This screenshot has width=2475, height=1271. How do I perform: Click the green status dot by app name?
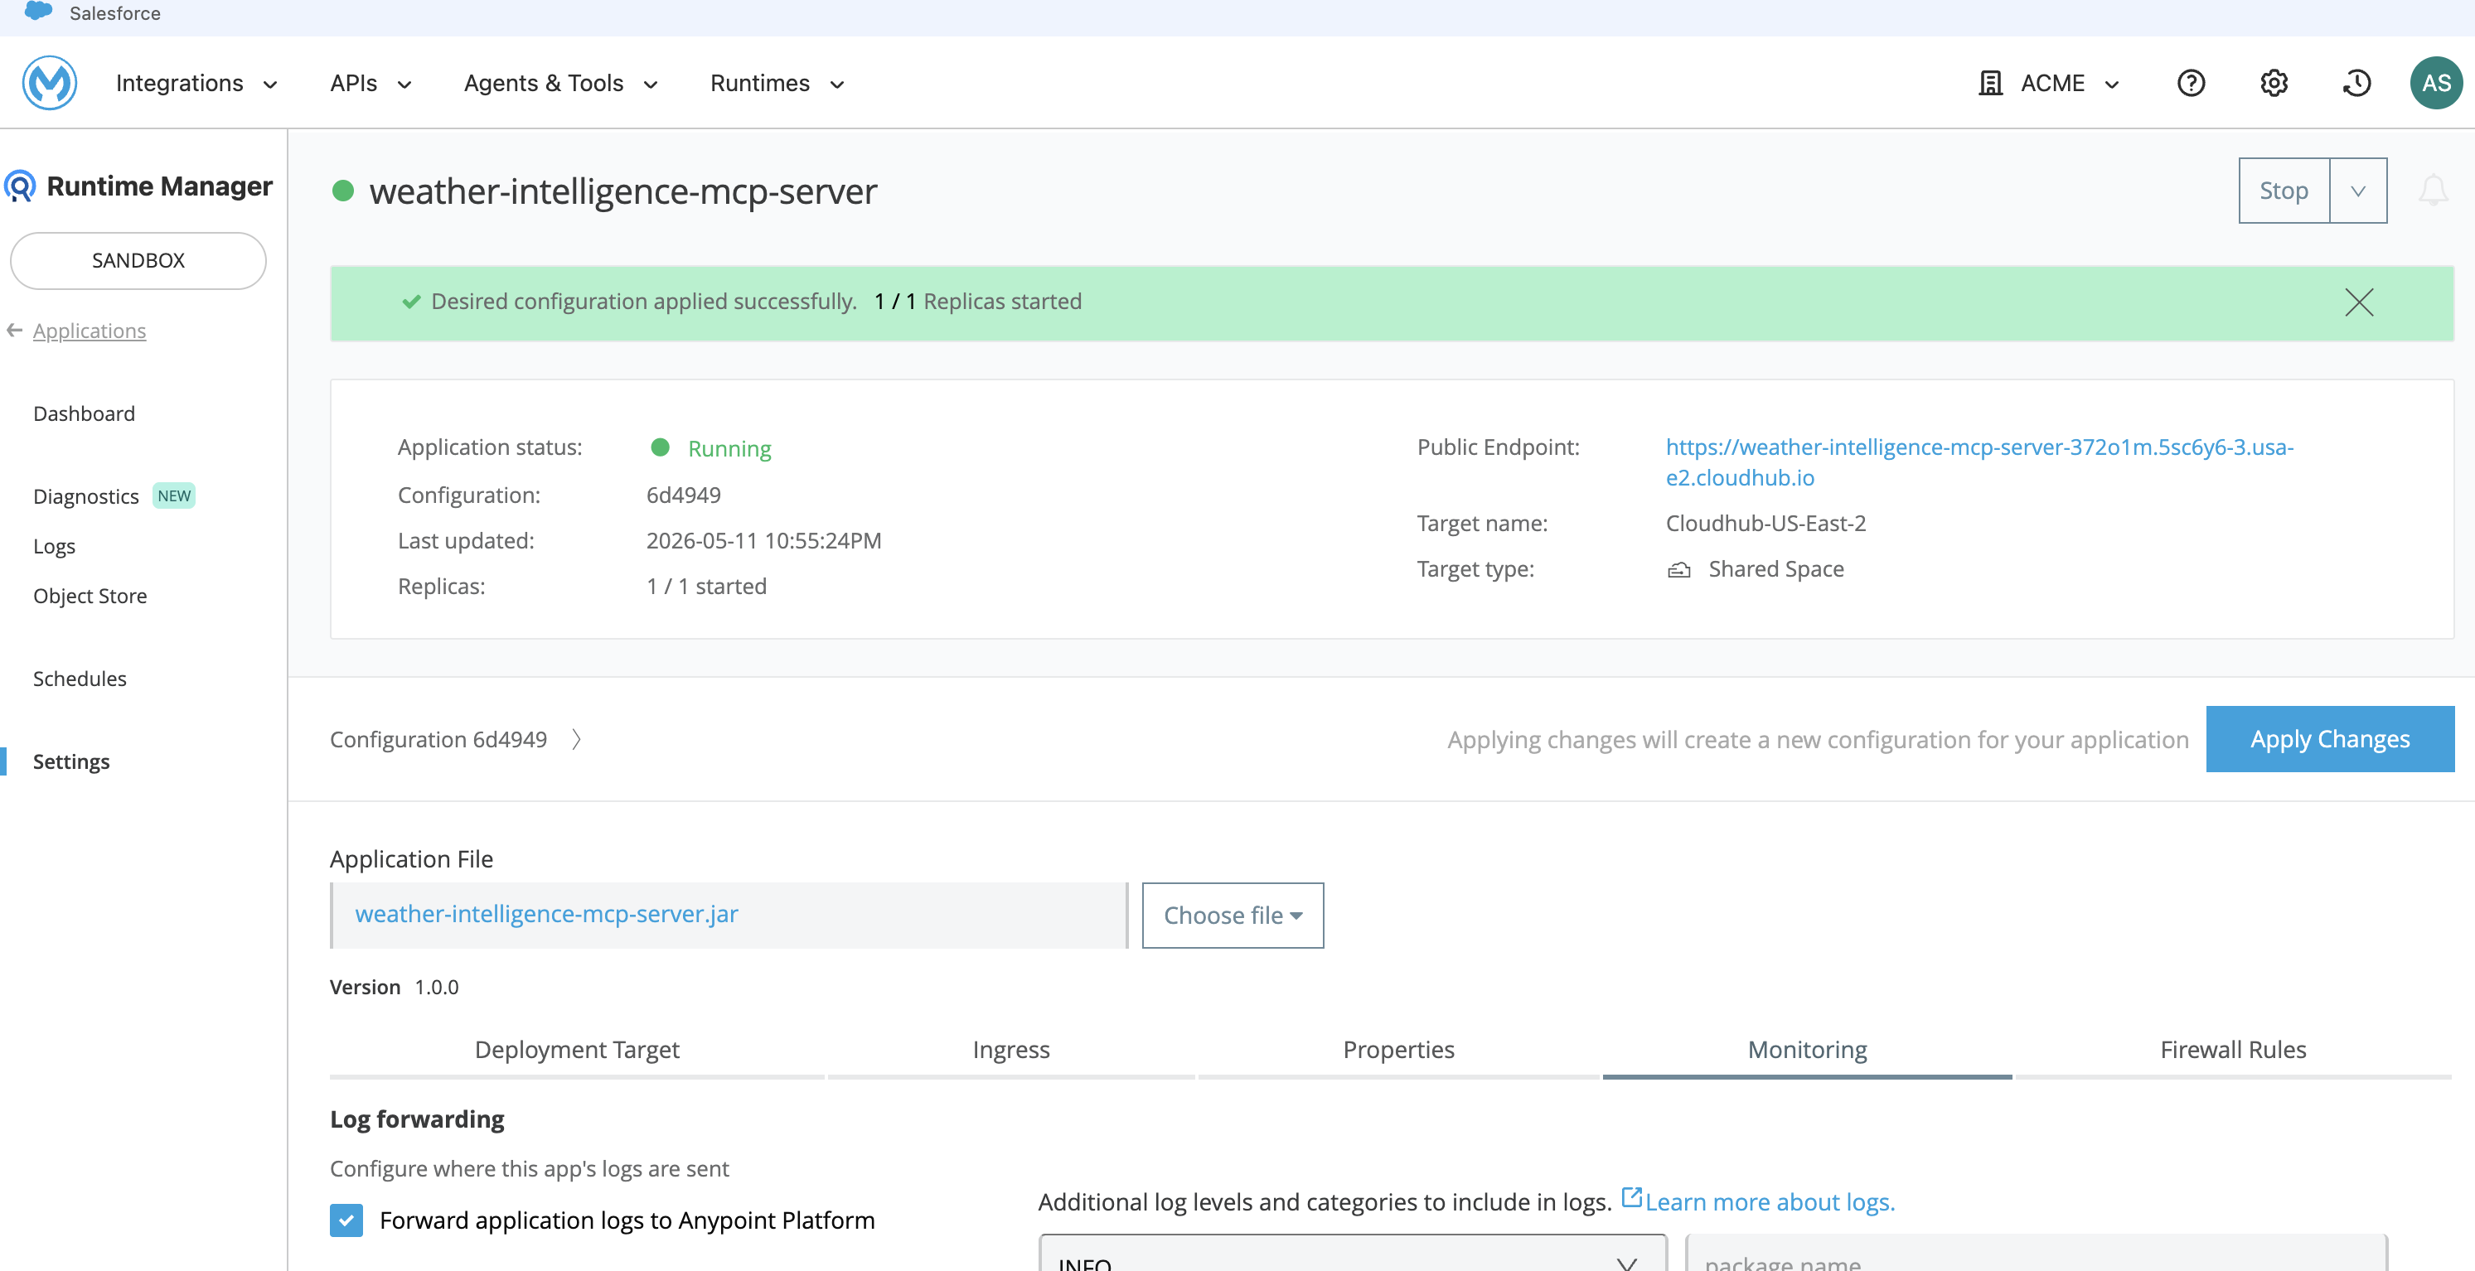[x=343, y=191]
